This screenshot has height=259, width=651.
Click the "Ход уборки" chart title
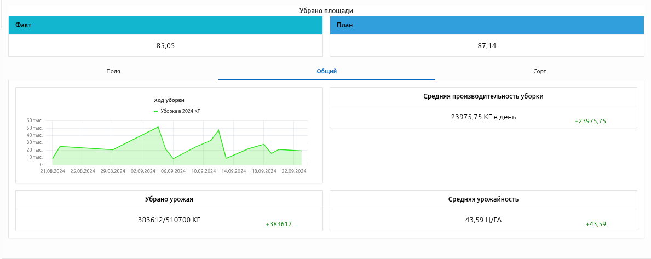click(169, 100)
